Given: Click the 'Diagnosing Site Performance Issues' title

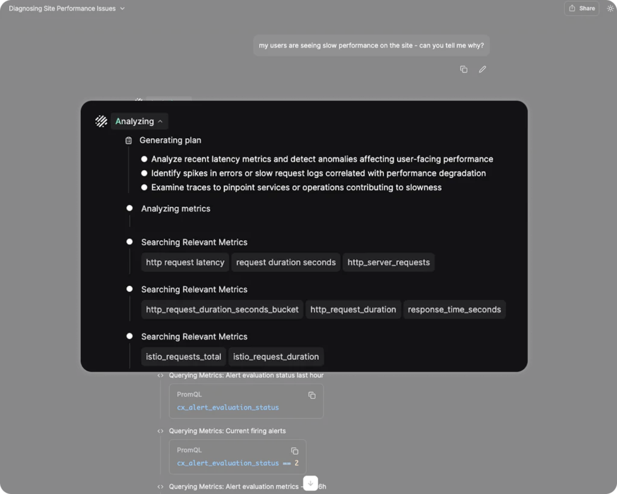Looking at the screenshot, I should (x=62, y=8).
